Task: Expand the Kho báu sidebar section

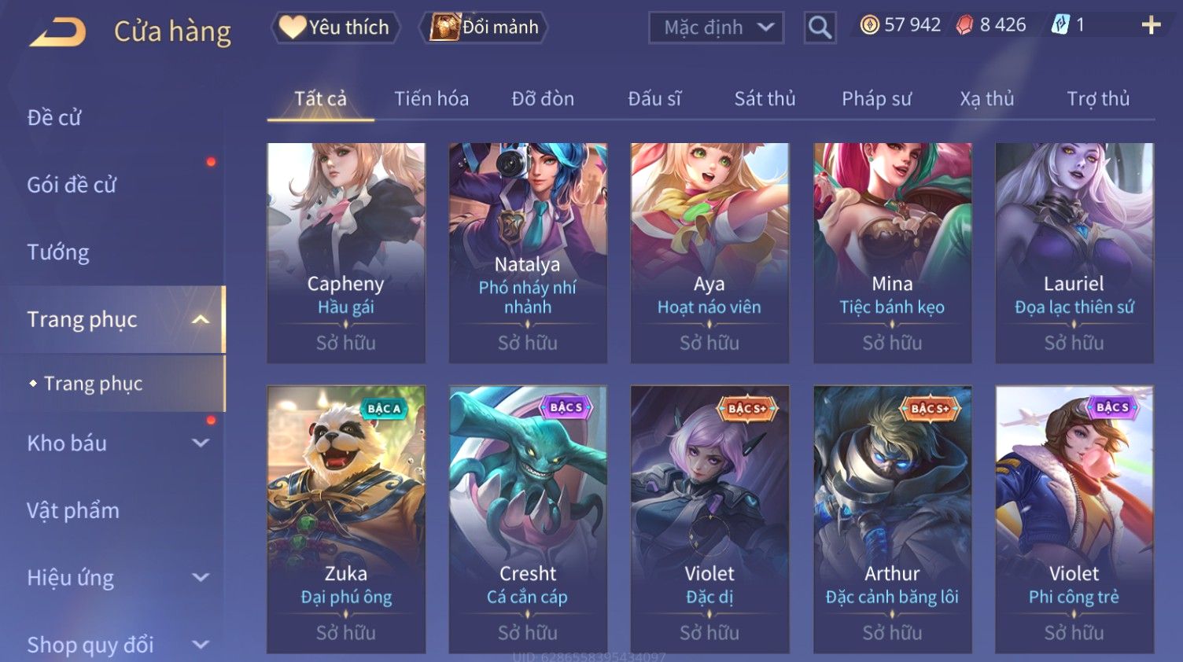Action: (201, 443)
